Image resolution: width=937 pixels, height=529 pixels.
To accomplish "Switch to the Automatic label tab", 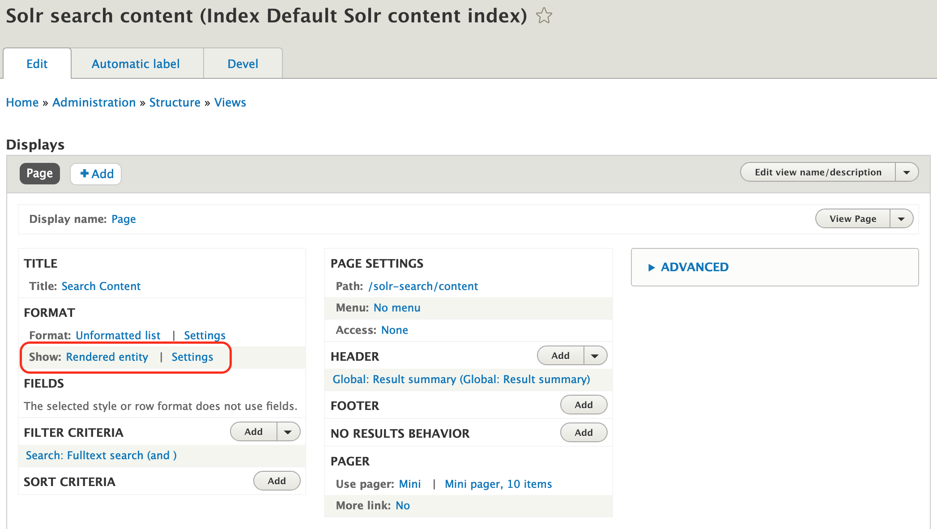I will pyautogui.click(x=136, y=64).
